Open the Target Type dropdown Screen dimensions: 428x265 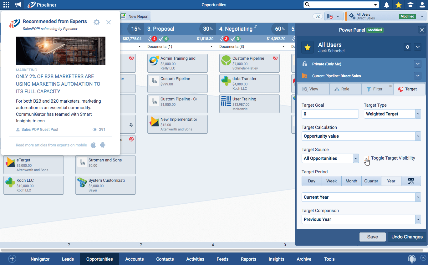[x=392, y=114]
